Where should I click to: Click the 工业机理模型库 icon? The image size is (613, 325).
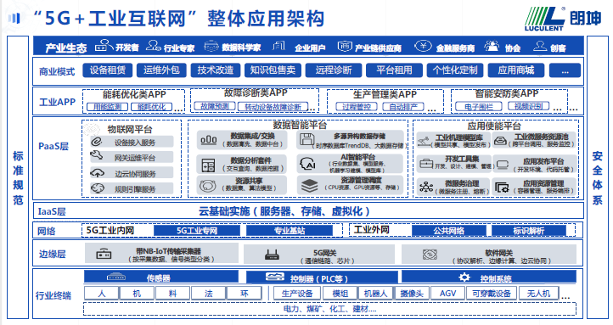[425, 141]
